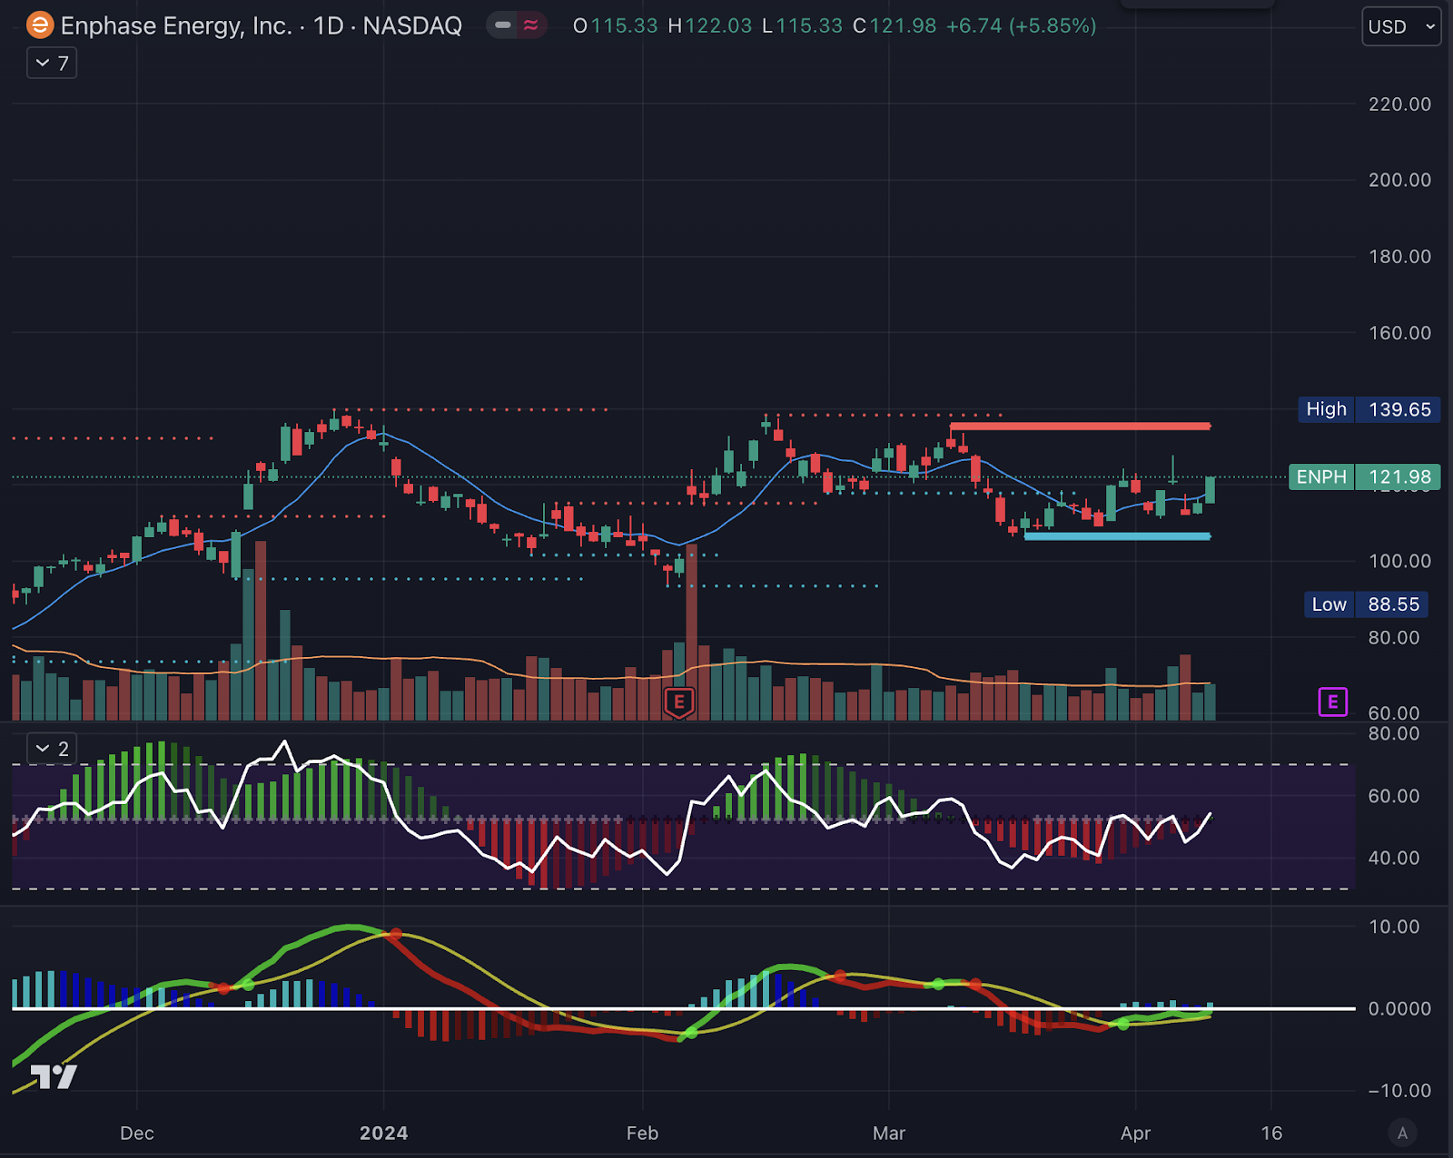
Task: Click the change value +6.74 (+5.85%)
Action: [x=1022, y=26]
